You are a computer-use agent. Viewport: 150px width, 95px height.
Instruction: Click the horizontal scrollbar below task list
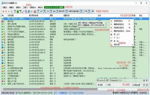[50, 89]
